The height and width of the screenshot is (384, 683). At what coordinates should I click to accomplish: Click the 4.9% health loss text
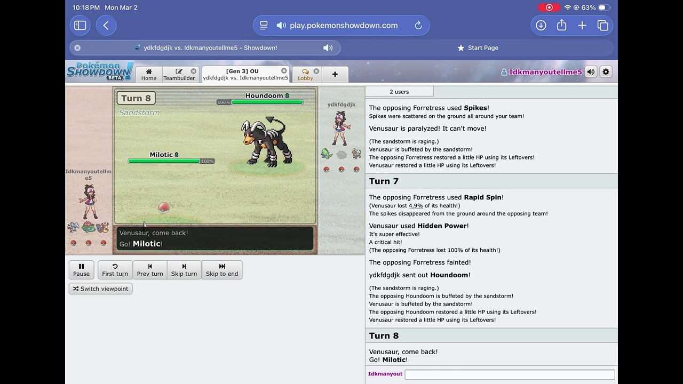click(416, 205)
